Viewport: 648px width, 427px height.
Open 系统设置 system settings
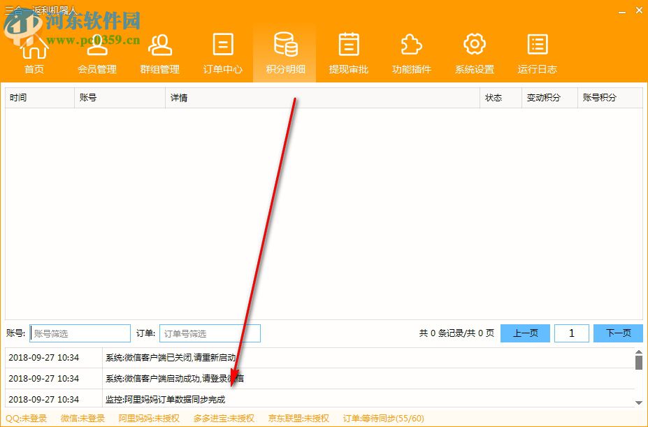pyautogui.click(x=474, y=52)
